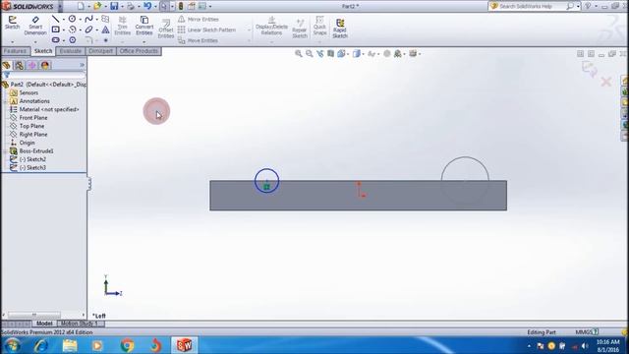This screenshot has width=629, height=354.
Task: Select the Spline sketch tool
Action: click(x=88, y=19)
